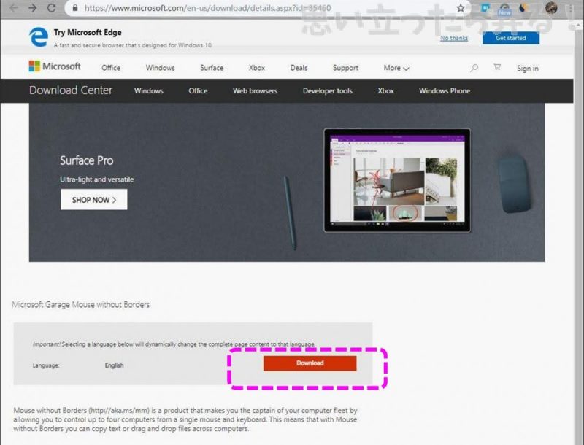Screen dimensions: 584x445
Task: Click the Surface Pro banner heading
Action: click(86, 160)
